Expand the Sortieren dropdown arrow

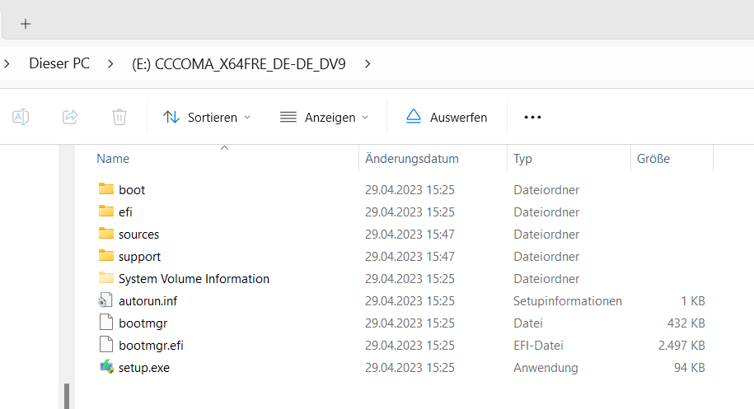(247, 117)
